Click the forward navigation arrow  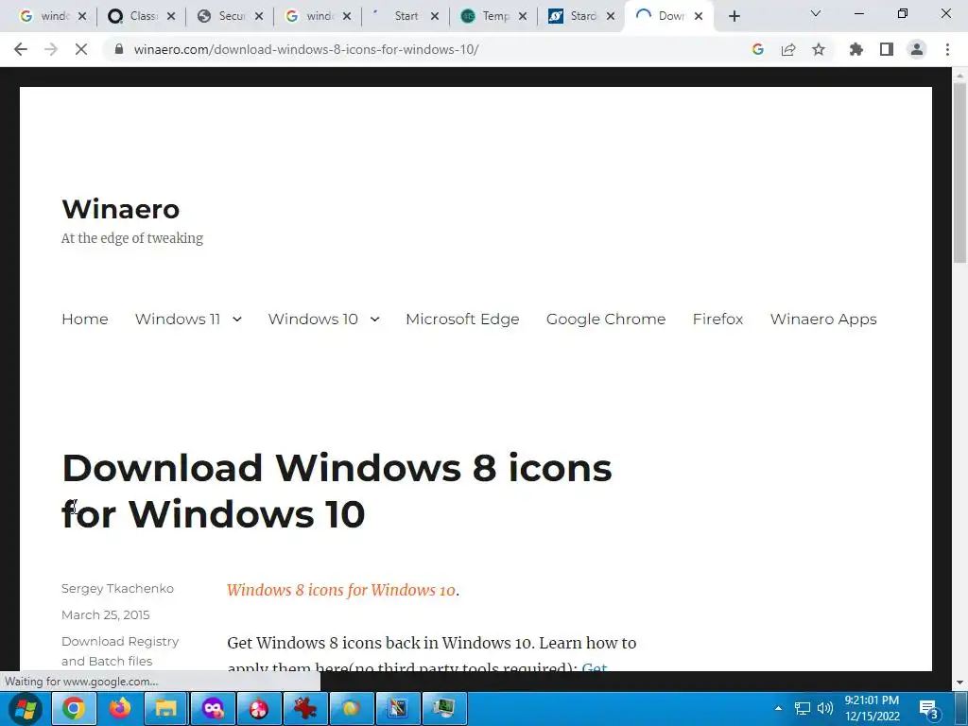pos(51,49)
